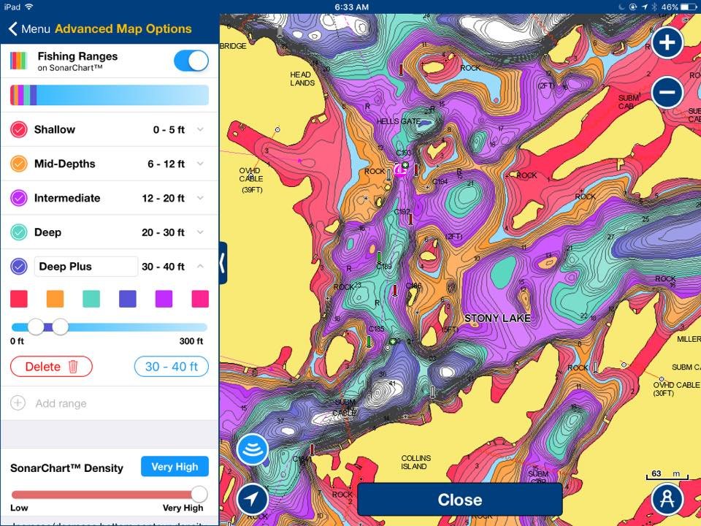Collapse side panel with the arrow handle
The width and height of the screenshot is (701, 526).
tap(223, 263)
